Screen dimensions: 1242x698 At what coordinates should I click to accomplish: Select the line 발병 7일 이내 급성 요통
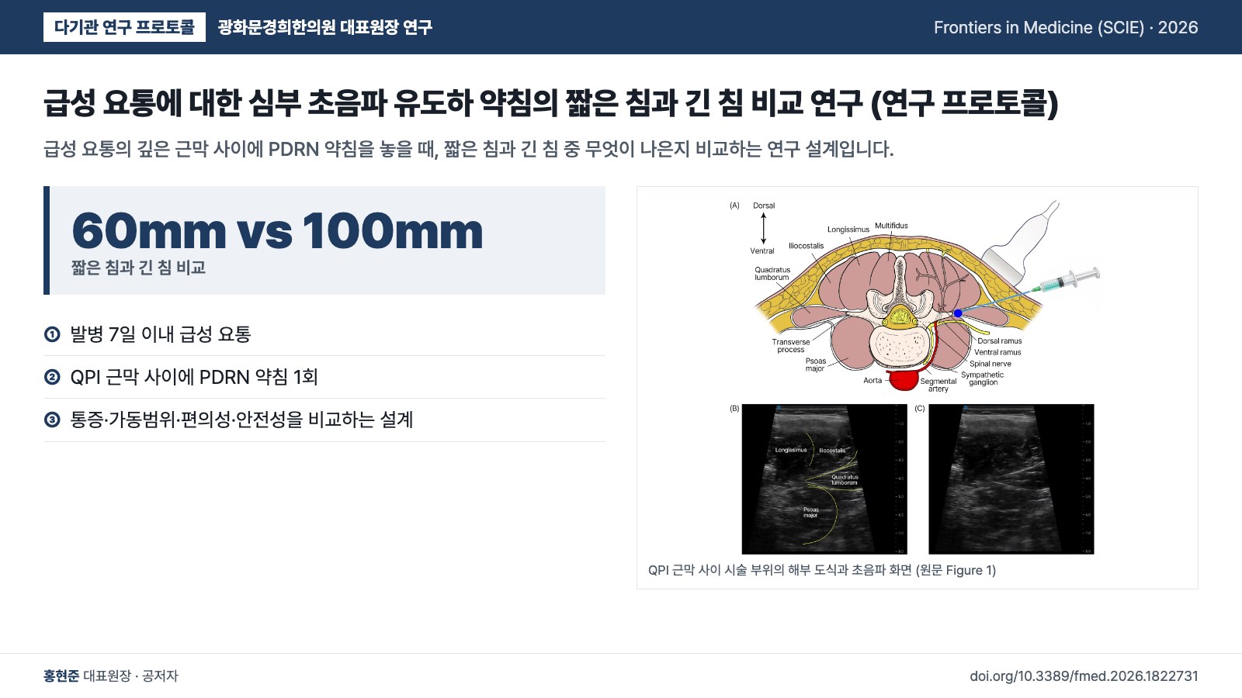[161, 334]
